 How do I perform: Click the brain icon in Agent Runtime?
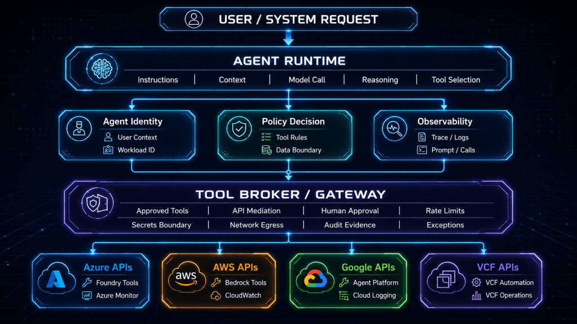point(102,69)
